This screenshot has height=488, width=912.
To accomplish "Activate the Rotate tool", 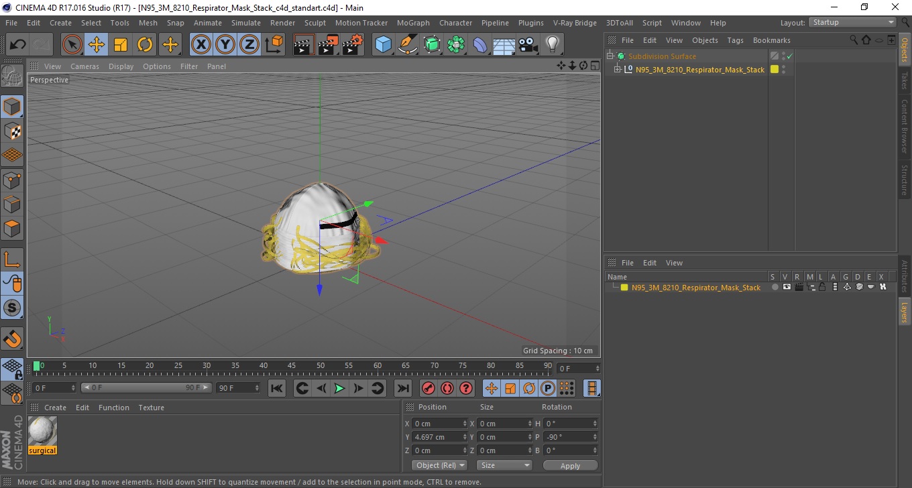I will tap(145, 45).
